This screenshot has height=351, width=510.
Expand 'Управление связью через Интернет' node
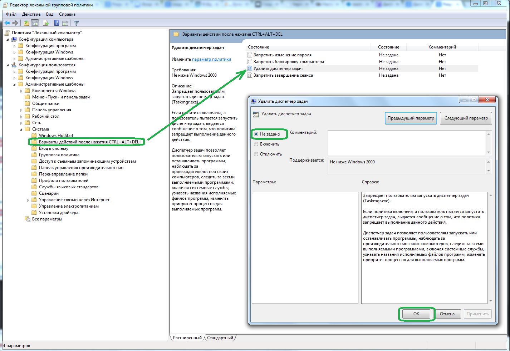click(28, 200)
